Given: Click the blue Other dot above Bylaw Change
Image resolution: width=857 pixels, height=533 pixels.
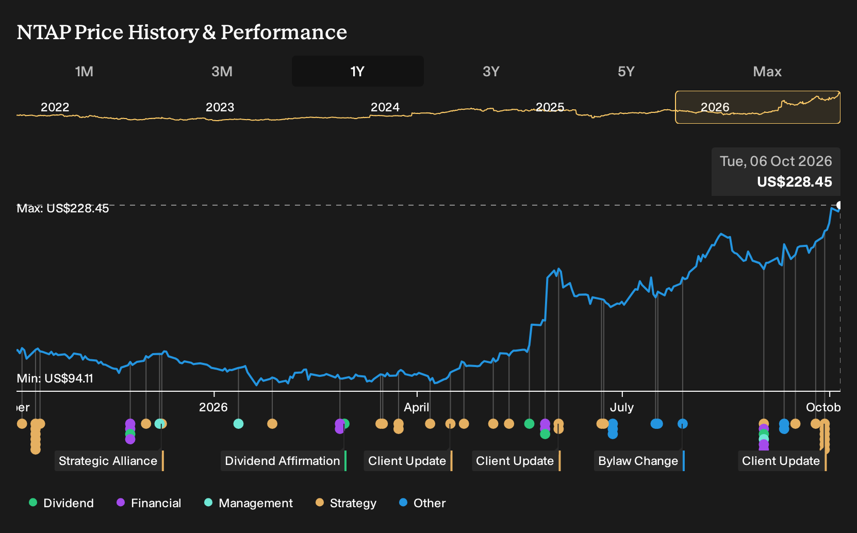Looking at the screenshot, I should [x=683, y=424].
